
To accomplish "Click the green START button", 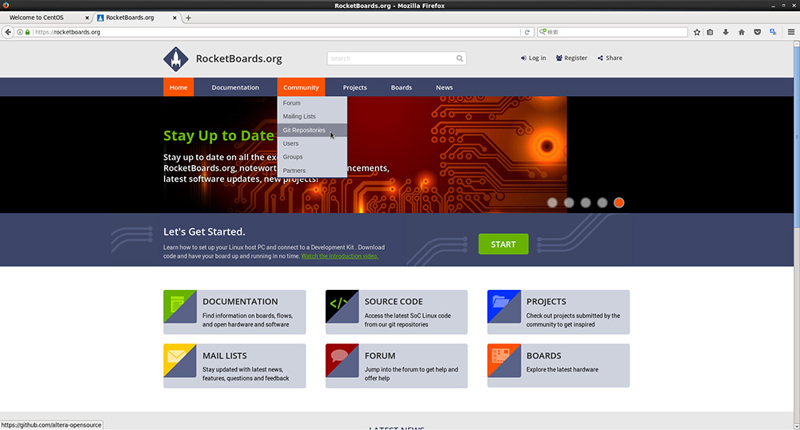I will (503, 244).
